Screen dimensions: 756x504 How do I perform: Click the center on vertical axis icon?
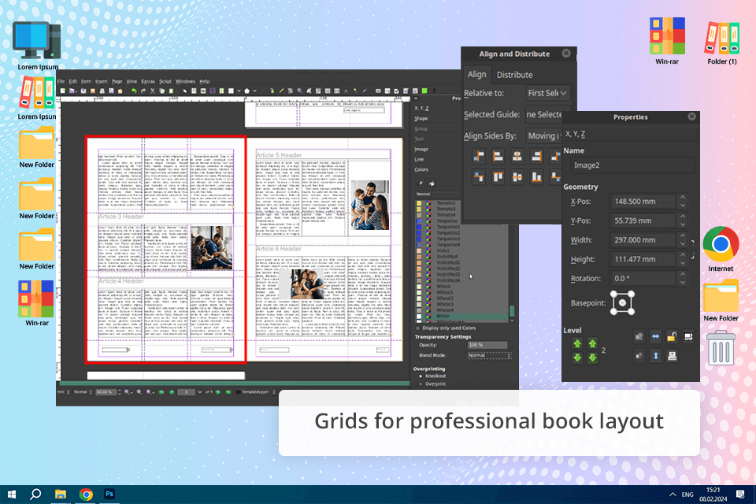click(517, 157)
